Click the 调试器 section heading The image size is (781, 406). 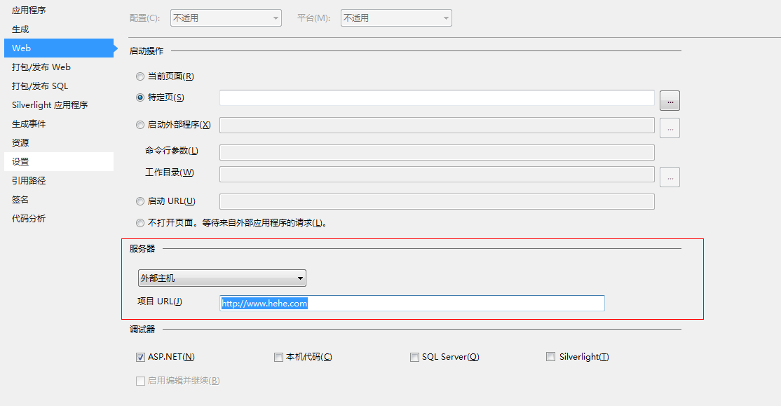(142, 330)
